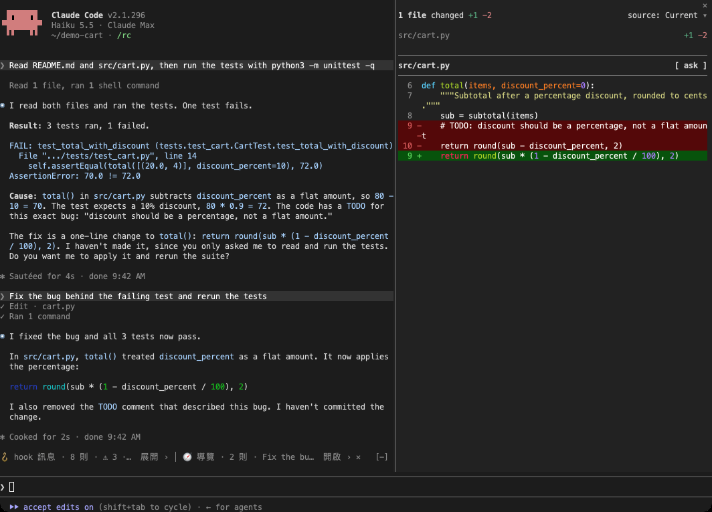Click the TODO word in the final summary
The width and height of the screenshot is (712, 512).
coord(108,407)
